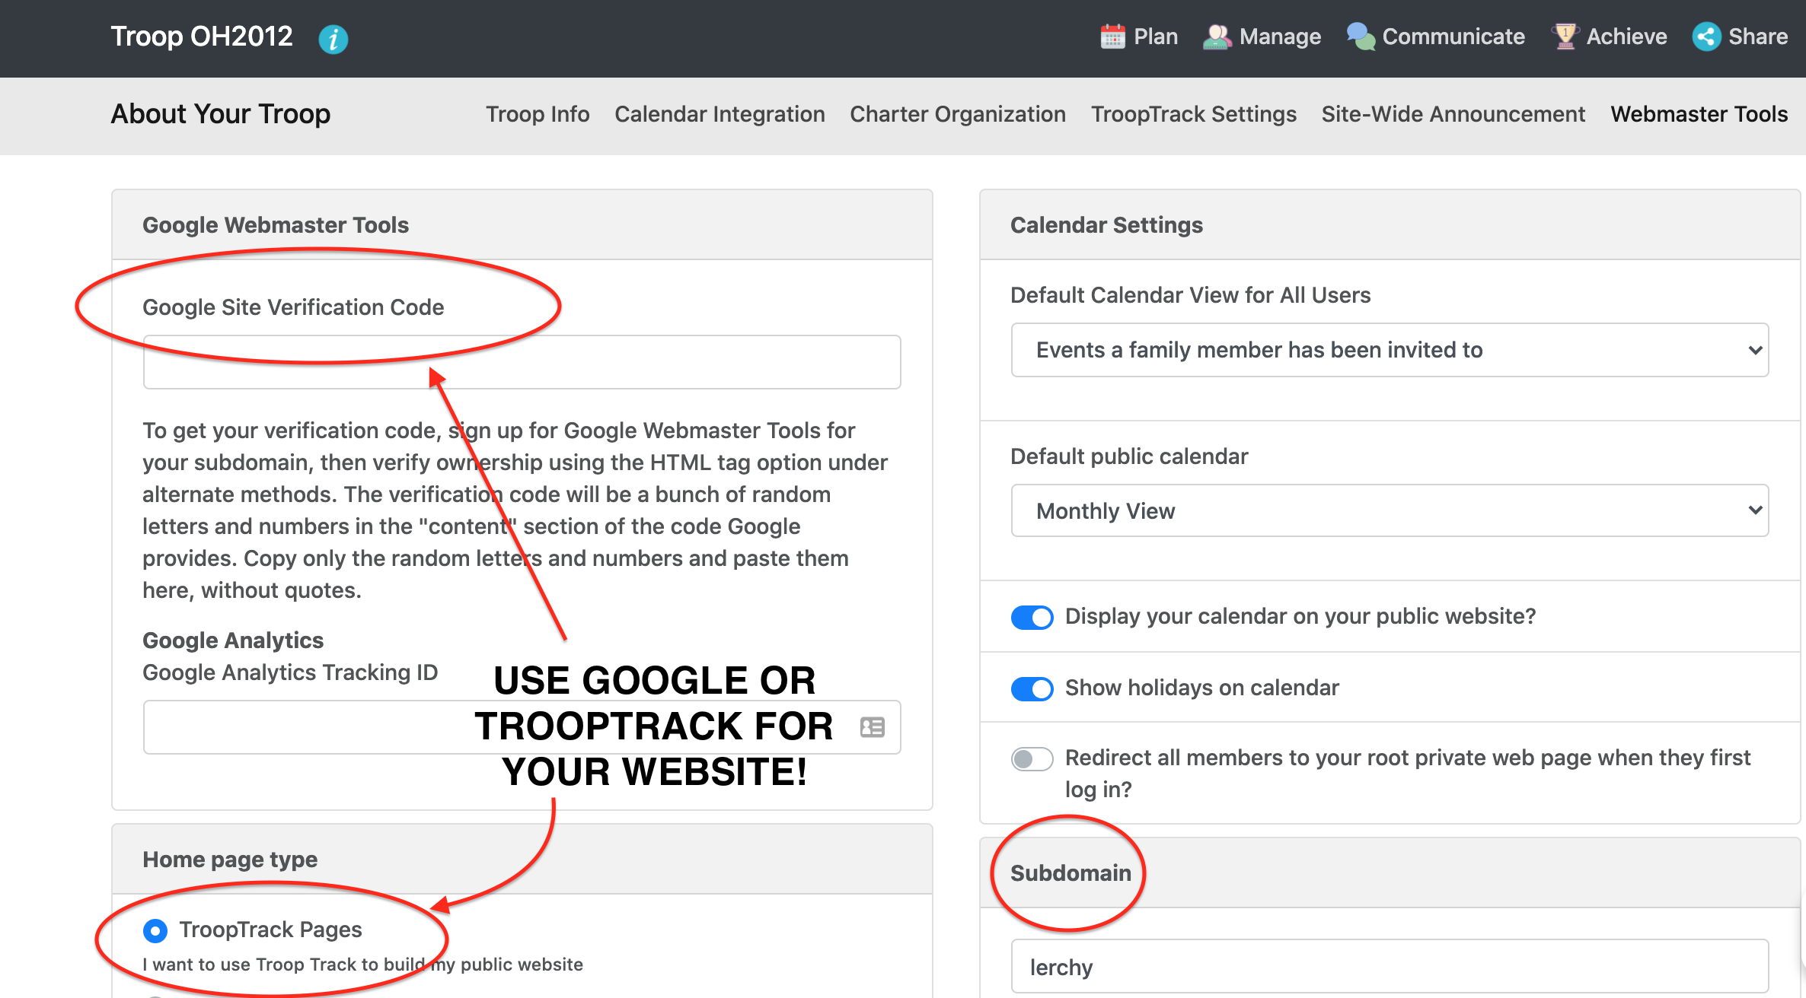Enable redirect members to root private page
The image size is (1806, 998).
pos(1032,758)
